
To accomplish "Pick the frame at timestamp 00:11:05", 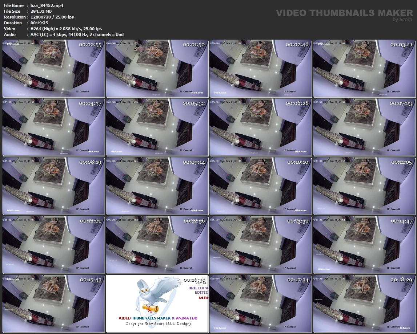I will pos(364,186).
